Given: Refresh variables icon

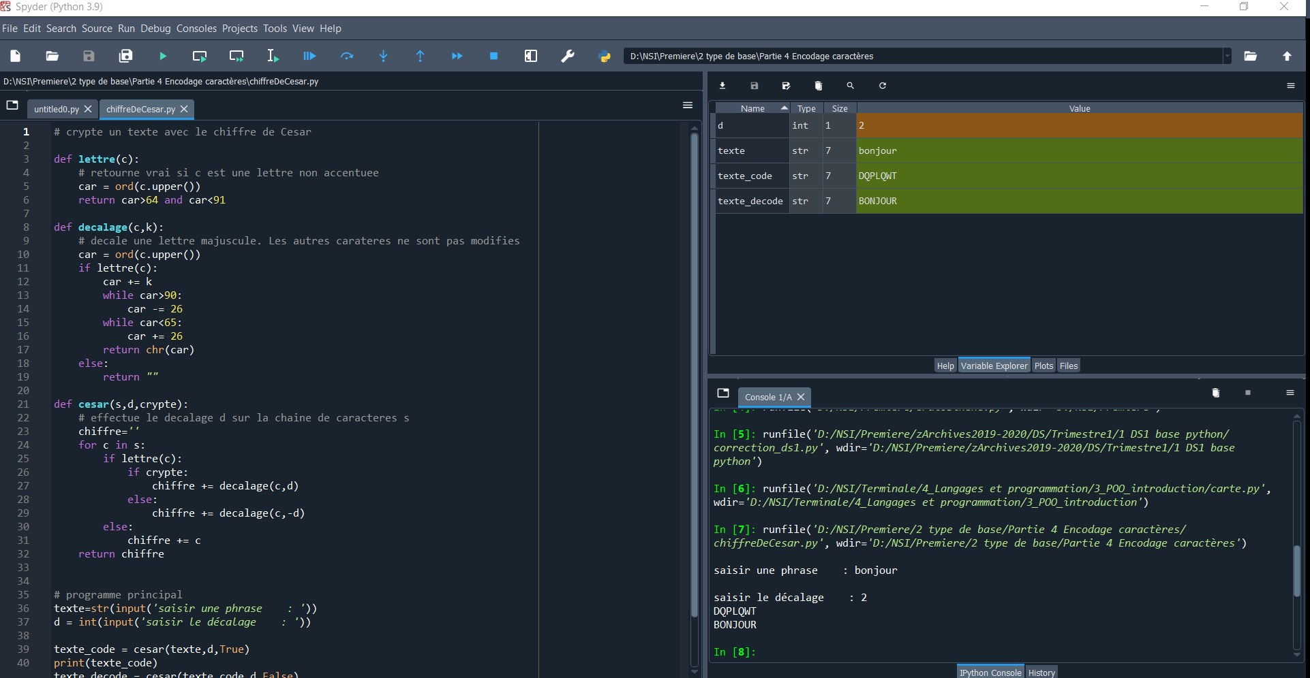Looking at the screenshot, I should (x=883, y=86).
